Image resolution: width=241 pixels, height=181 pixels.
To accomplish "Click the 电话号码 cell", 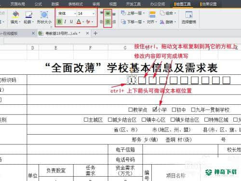I will pyautogui.click(x=125, y=160).
